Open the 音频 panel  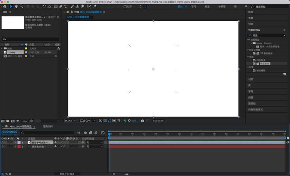click(251, 18)
